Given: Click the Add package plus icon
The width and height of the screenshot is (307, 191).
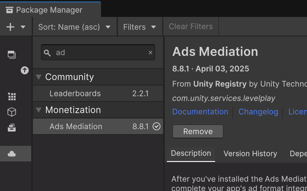Looking at the screenshot, I should (10, 27).
